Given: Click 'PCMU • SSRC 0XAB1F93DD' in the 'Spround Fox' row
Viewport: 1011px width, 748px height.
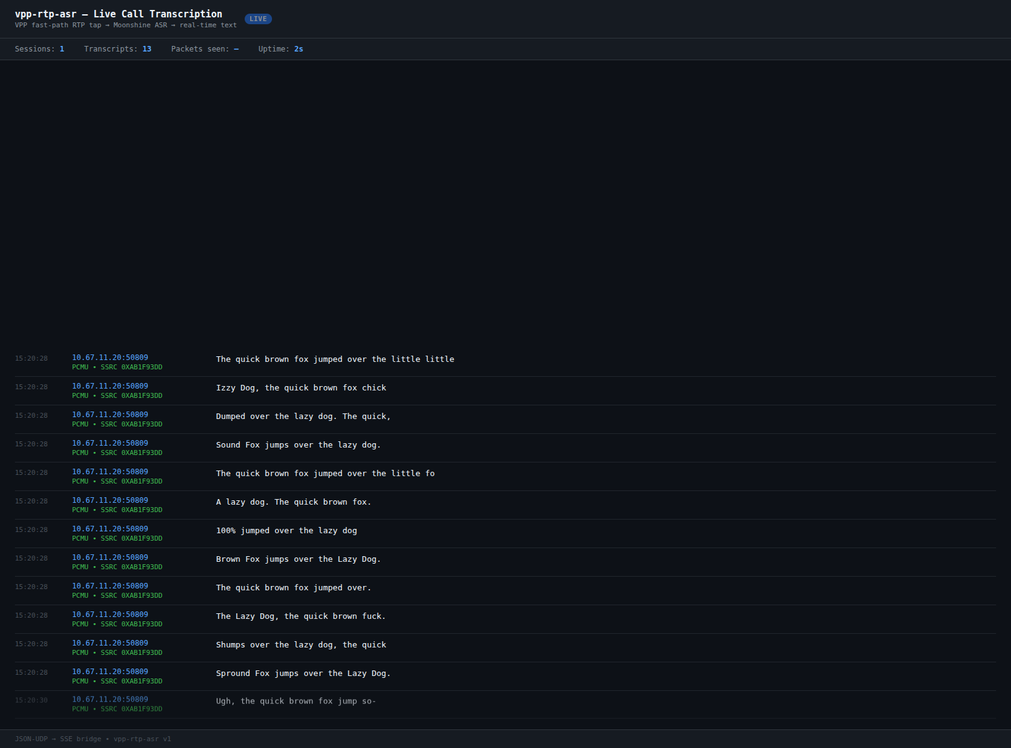Looking at the screenshot, I should [117, 682].
